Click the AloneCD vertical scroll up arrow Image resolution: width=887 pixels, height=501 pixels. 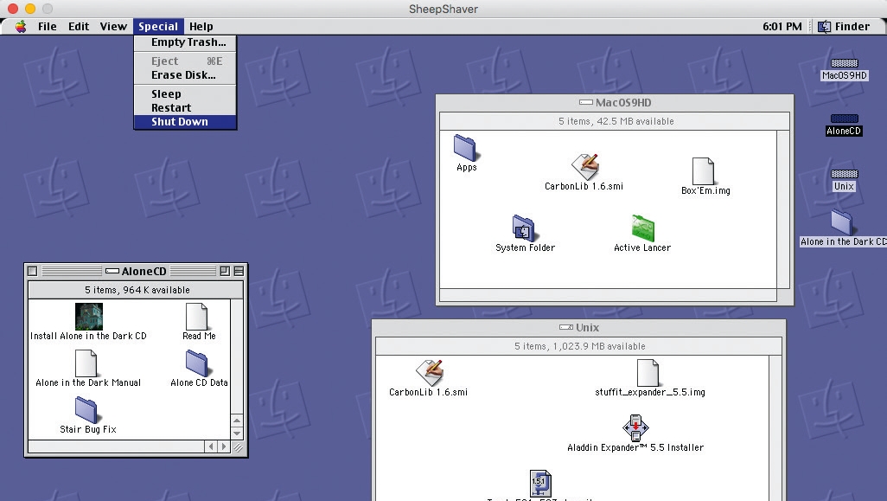tap(237, 421)
